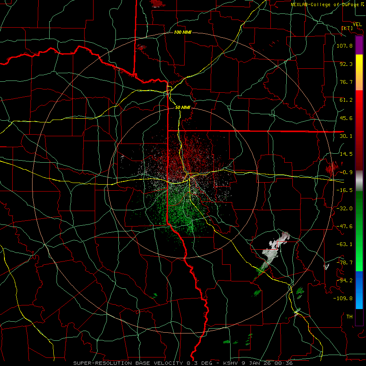Select the -0.9 velocity scale value

(346, 172)
